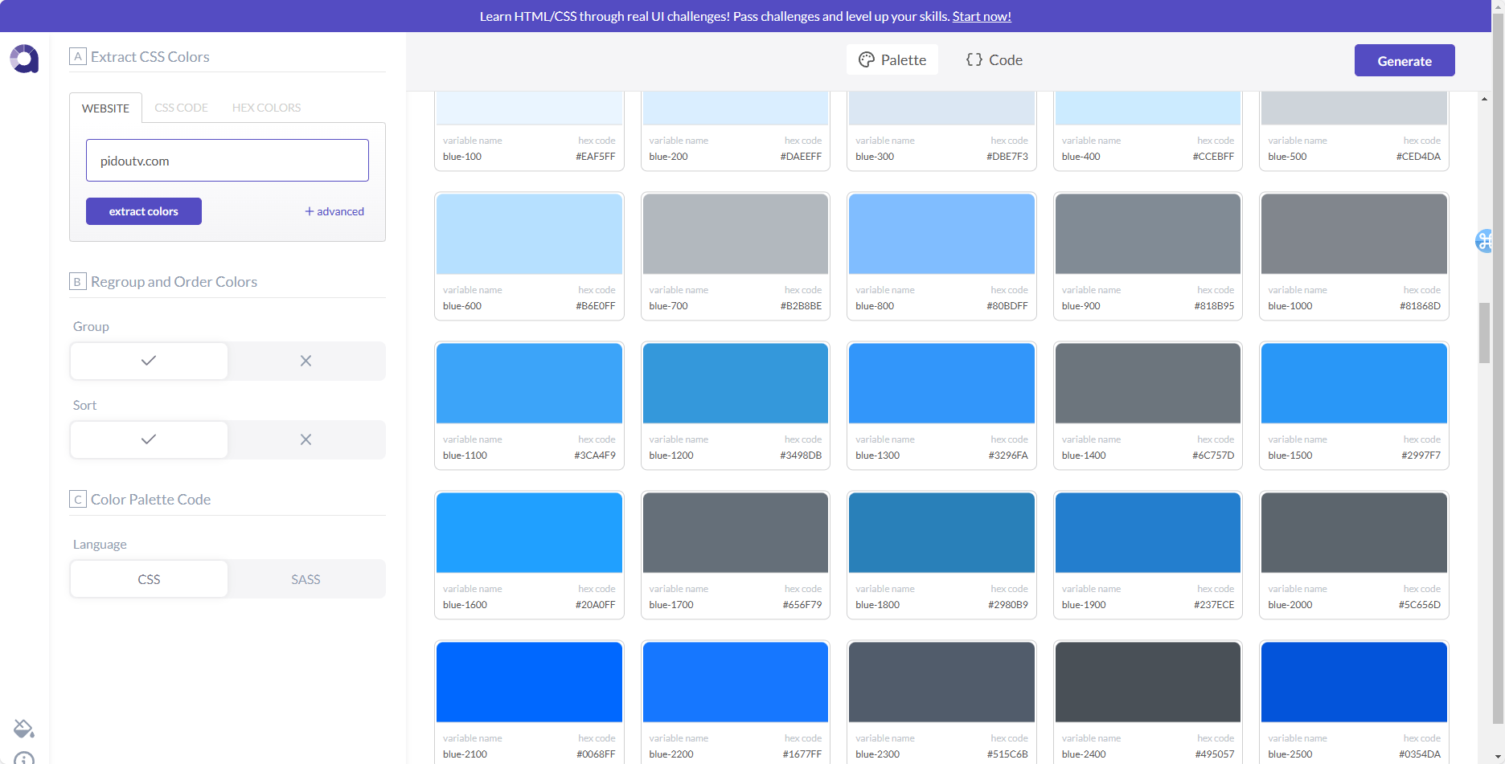Image resolution: width=1505 pixels, height=764 pixels.
Task: Switch to the HEX COLORS tab
Action: pos(266,108)
